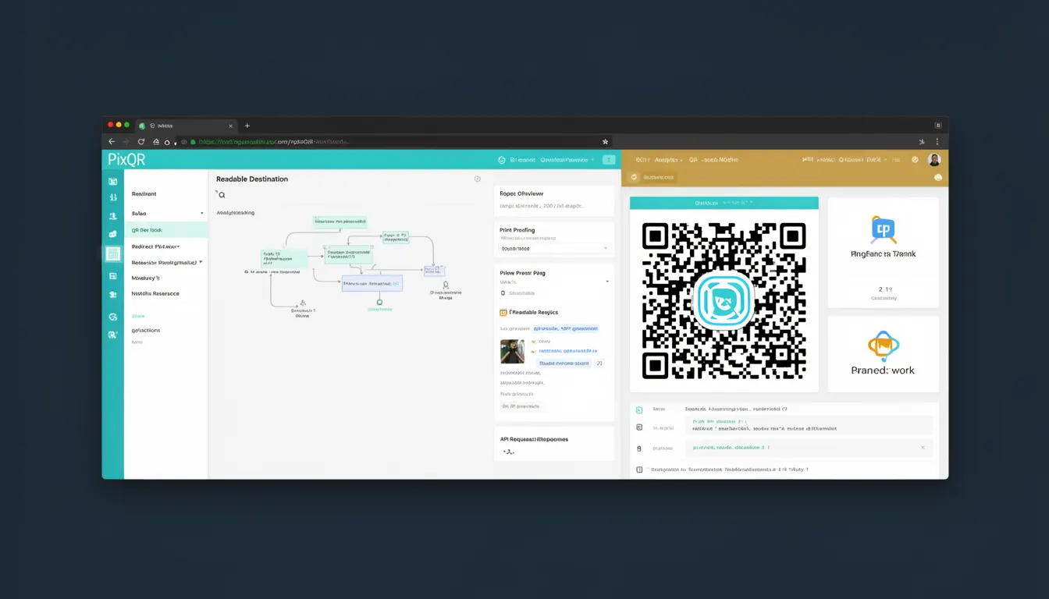Click the QR code image
This screenshot has width=1049, height=599.
pos(724,300)
